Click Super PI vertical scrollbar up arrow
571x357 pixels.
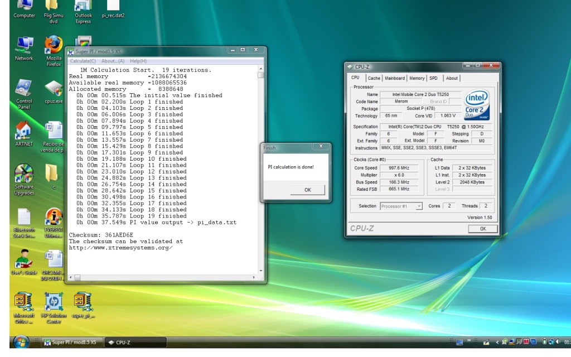pos(261,69)
